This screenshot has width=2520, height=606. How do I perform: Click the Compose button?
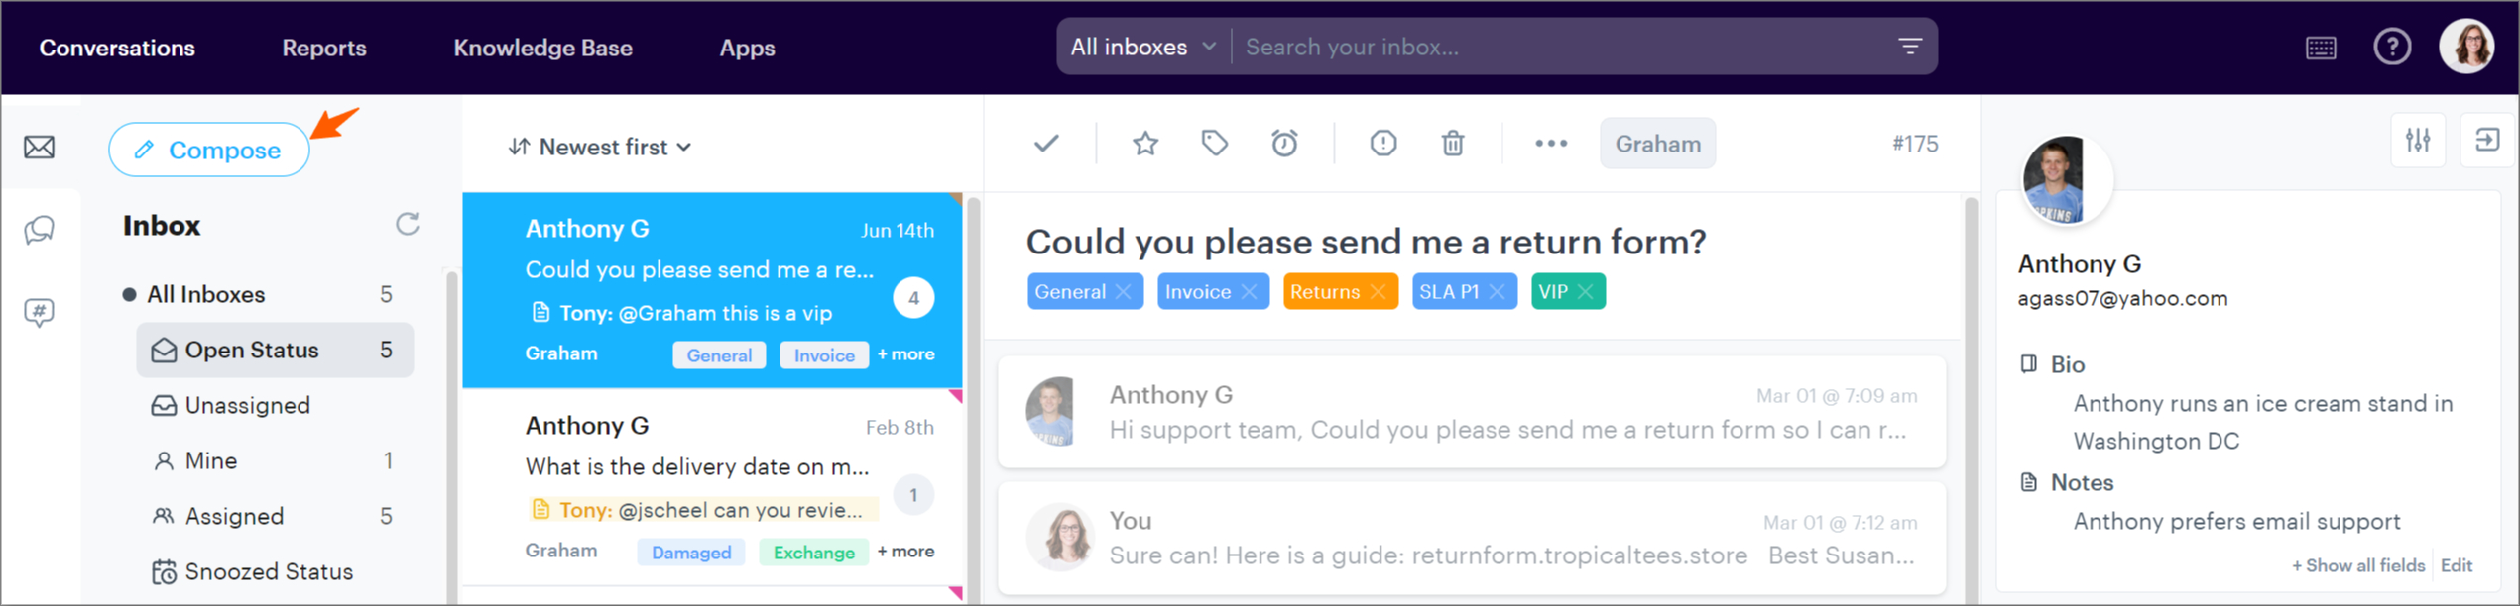[209, 151]
